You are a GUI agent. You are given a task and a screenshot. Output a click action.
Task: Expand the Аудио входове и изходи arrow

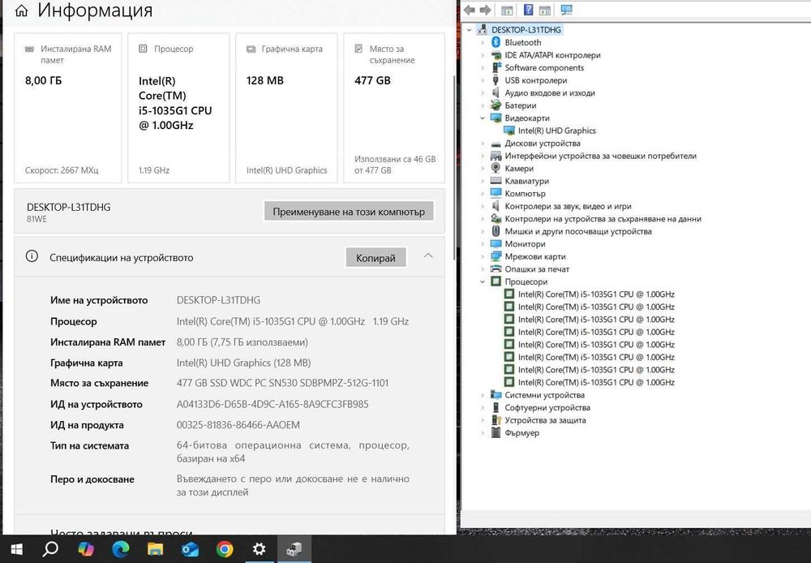point(482,92)
